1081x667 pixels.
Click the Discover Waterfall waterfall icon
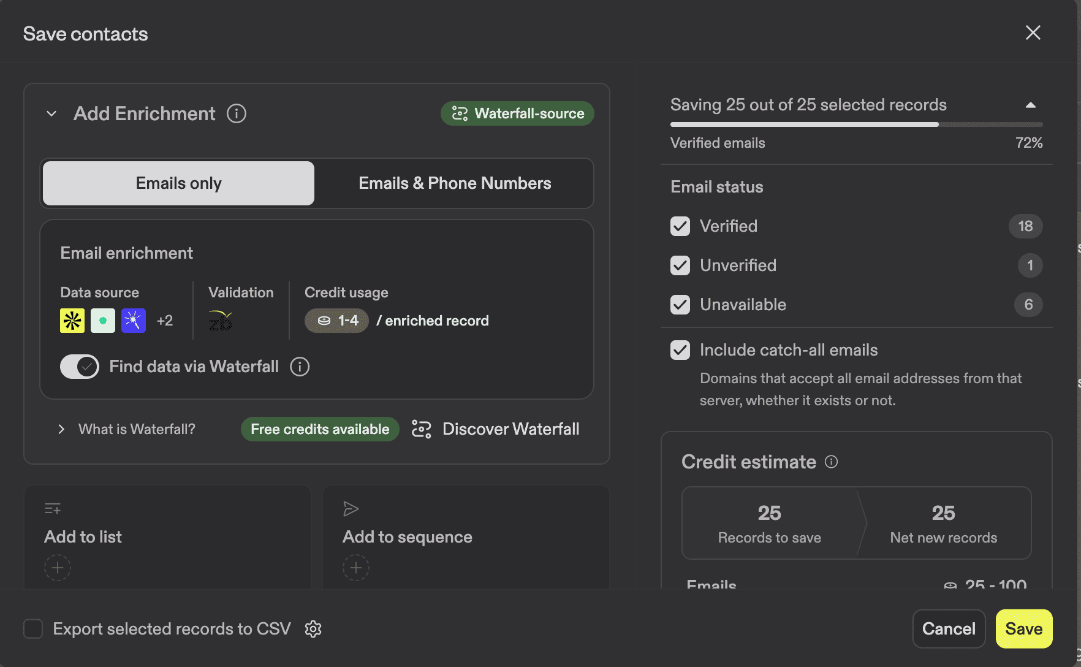(x=422, y=429)
